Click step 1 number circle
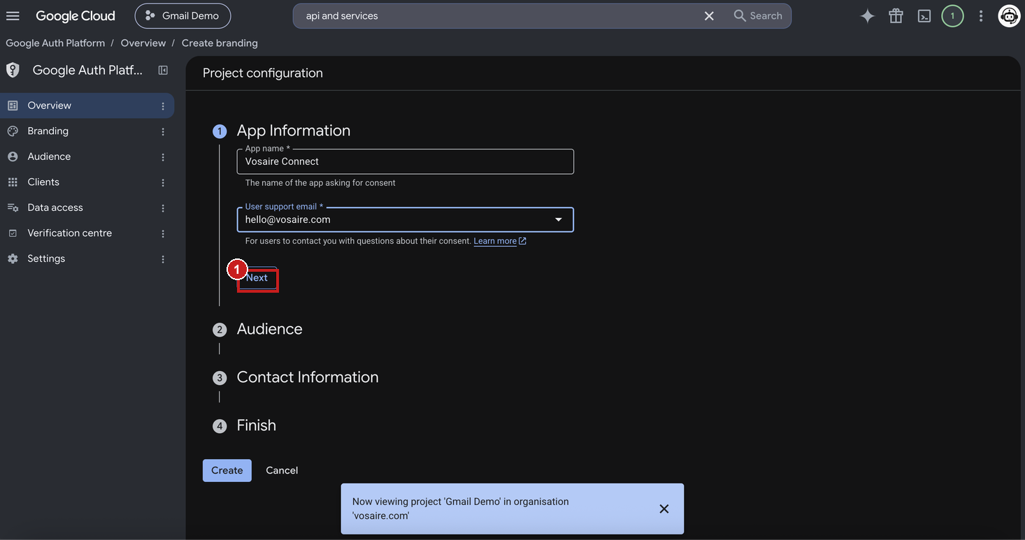Viewport: 1025px width, 540px height. (220, 131)
